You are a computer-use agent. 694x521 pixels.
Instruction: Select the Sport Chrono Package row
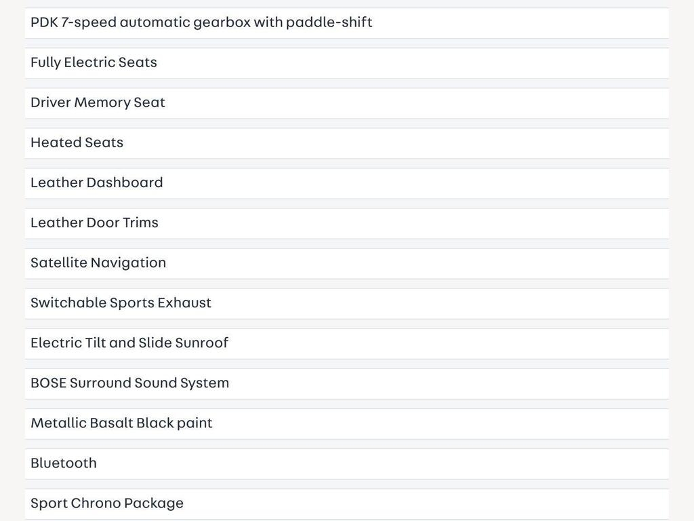pyautogui.click(x=346, y=504)
